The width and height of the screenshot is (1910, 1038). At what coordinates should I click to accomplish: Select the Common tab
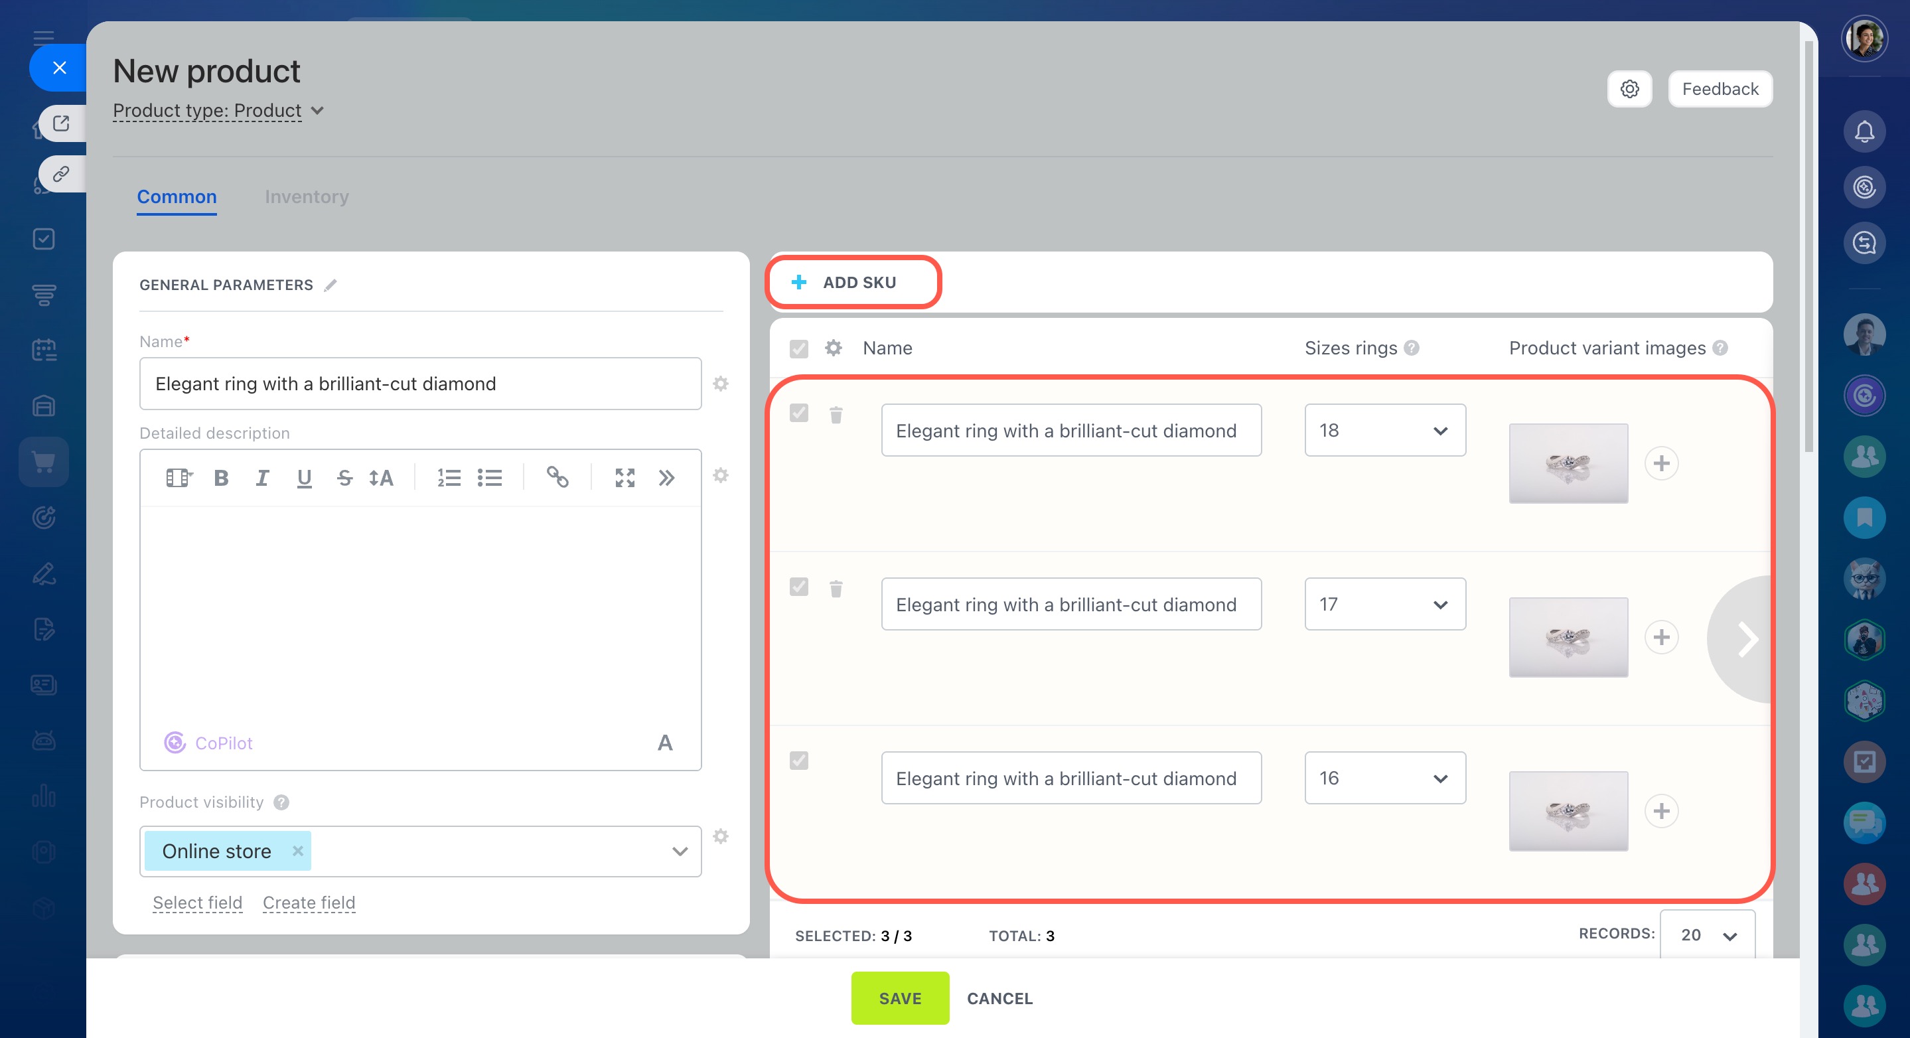pyautogui.click(x=177, y=197)
